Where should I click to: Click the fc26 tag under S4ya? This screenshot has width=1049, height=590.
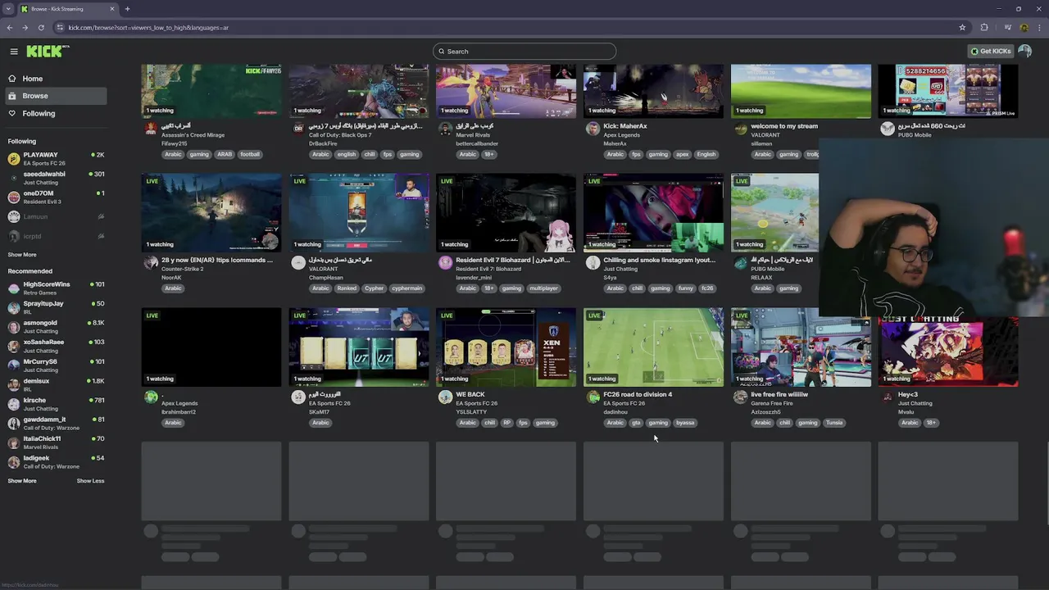(707, 288)
